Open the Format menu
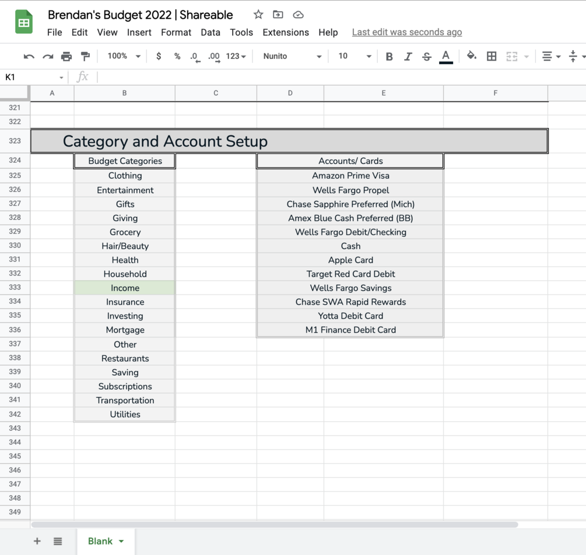 [176, 33]
